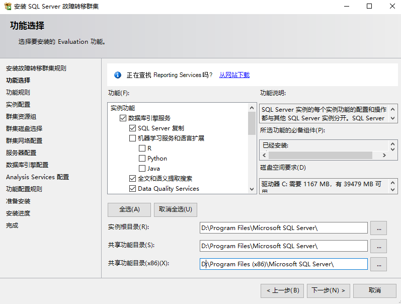Screen dimensions: 401x304
Task: Select the 群集网络配置 sidebar step
Action: pyautogui.click(x=24, y=141)
